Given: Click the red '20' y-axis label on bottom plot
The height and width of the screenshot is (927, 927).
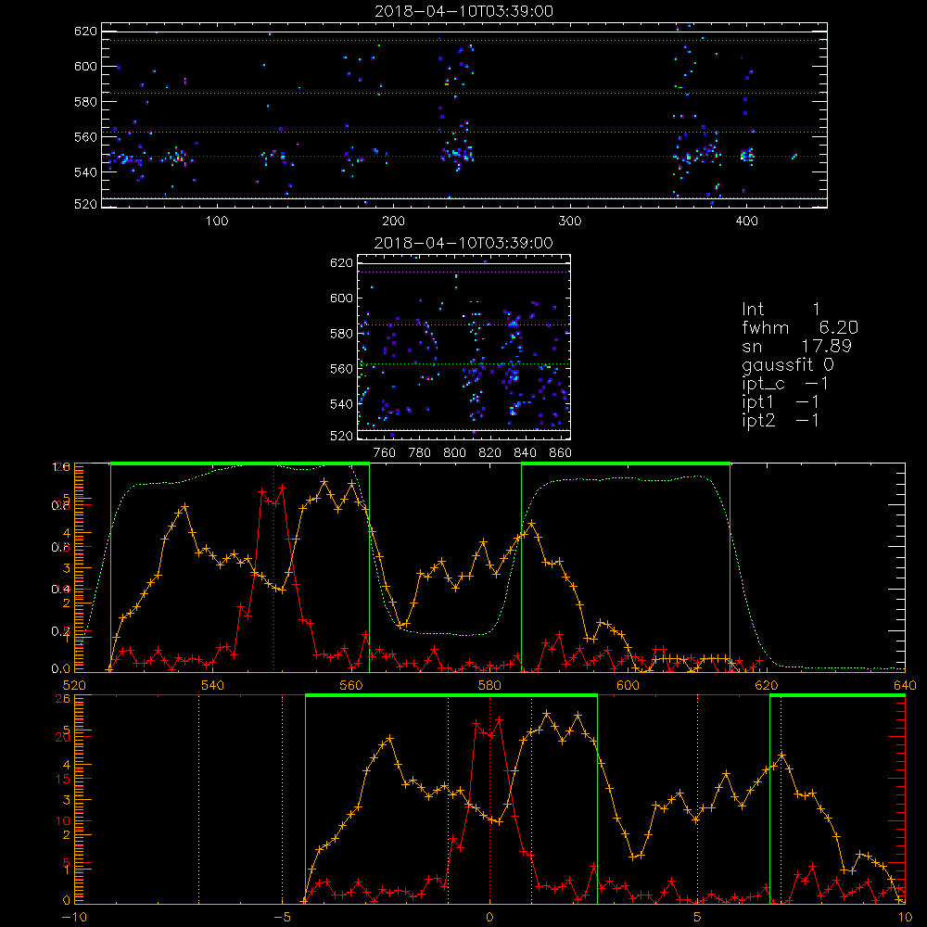Looking at the screenshot, I should click(x=63, y=737).
